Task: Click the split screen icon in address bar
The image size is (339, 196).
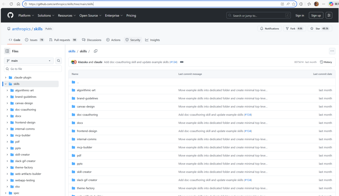Action: [x=282, y=4]
